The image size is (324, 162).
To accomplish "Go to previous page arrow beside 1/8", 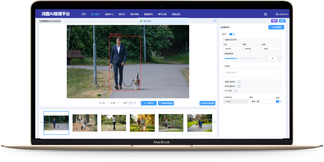I will [108, 103].
